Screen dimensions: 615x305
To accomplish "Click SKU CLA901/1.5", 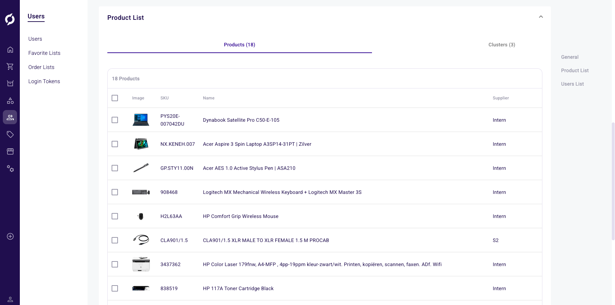I will click(x=174, y=240).
